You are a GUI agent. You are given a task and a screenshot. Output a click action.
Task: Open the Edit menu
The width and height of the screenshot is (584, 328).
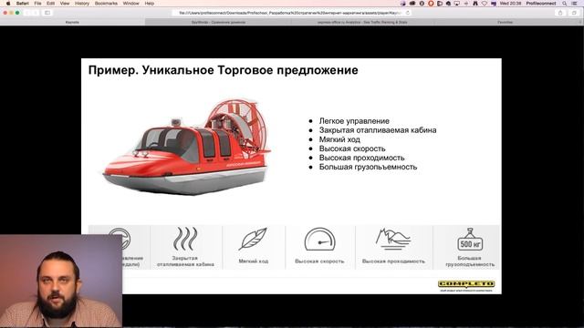click(x=51, y=4)
